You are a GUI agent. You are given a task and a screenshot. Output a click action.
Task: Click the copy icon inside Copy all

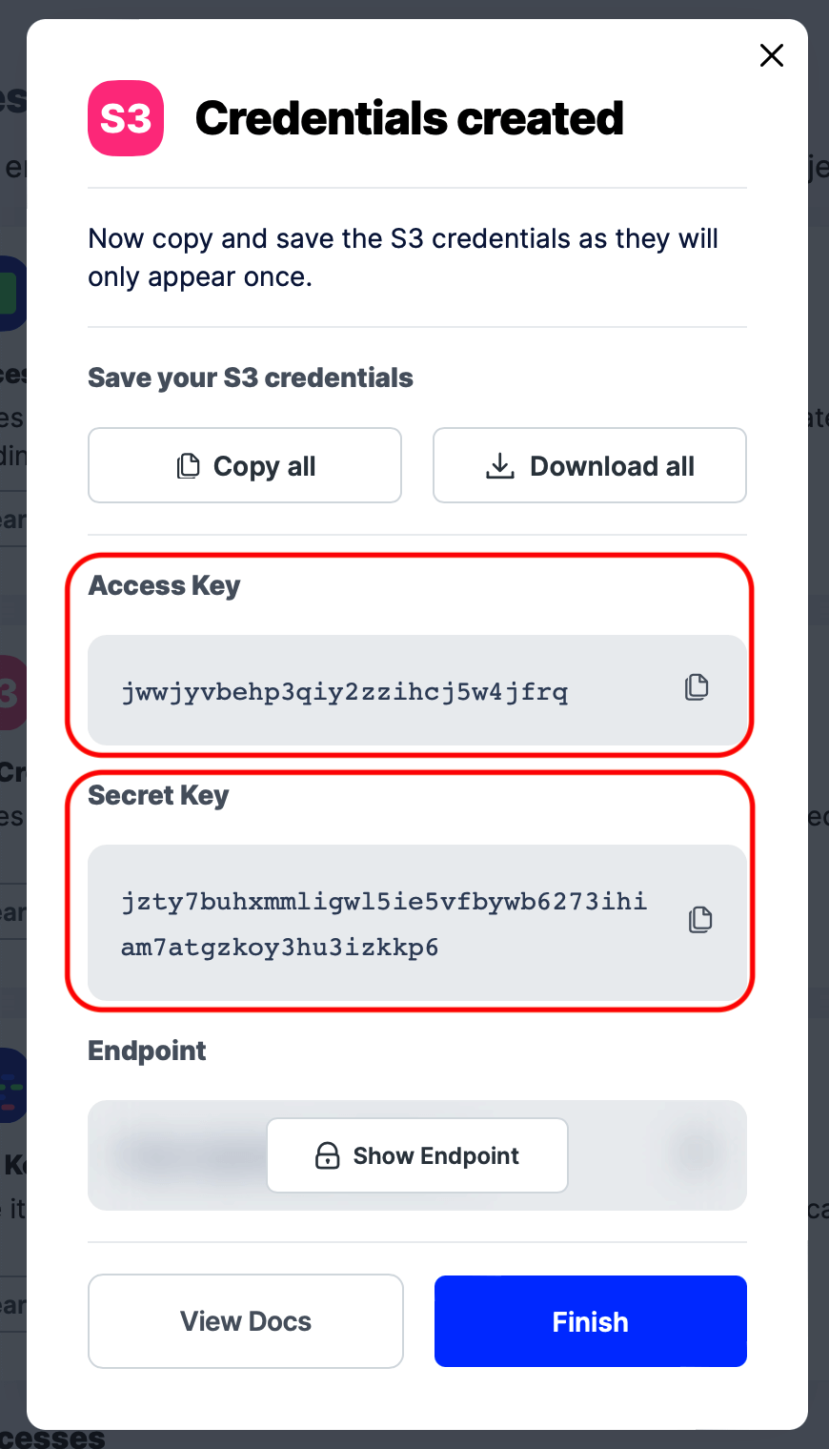(189, 465)
